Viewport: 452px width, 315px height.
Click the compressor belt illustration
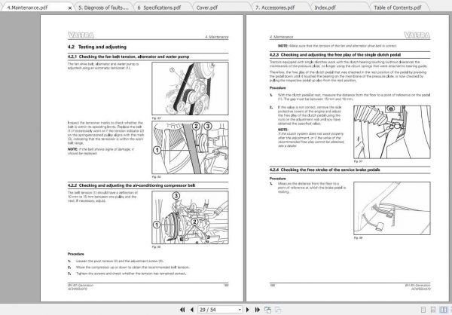pyautogui.click(x=190, y=218)
